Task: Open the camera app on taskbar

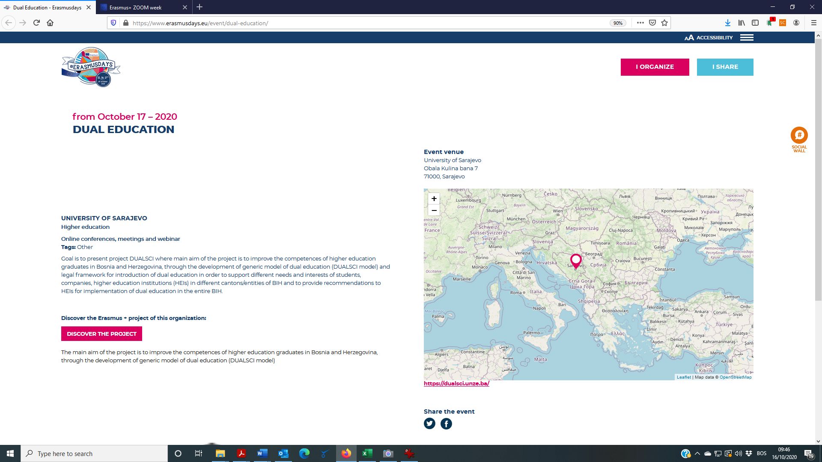Action: 388,453
